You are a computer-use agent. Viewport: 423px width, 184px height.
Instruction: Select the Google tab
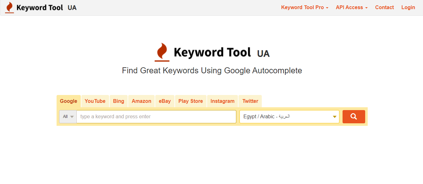pyautogui.click(x=69, y=101)
